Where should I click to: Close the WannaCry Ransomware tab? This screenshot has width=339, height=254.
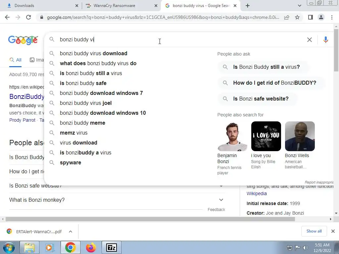(x=156, y=6)
